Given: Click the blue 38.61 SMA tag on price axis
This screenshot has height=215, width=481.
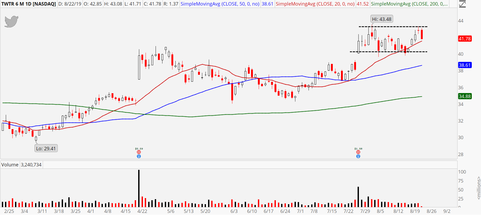Looking at the screenshot, I should coord(465,65).
